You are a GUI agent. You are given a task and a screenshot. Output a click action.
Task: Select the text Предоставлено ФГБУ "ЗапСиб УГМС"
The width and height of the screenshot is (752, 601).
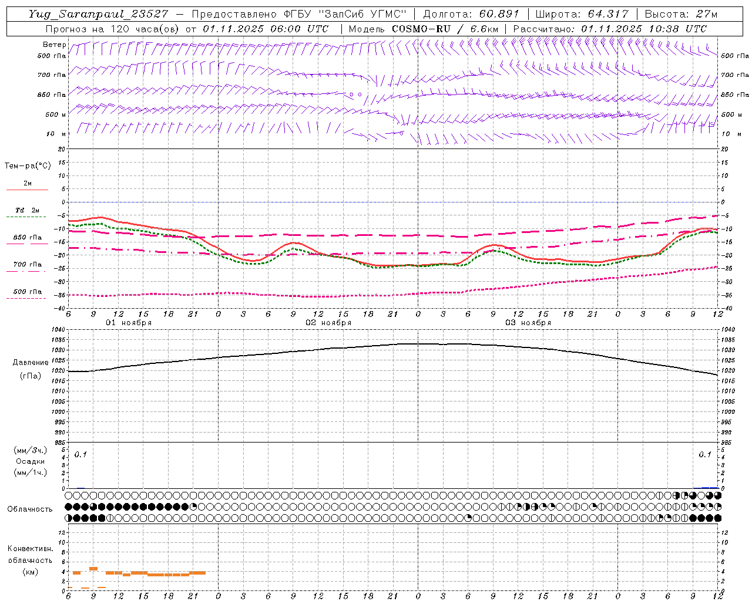point(300,14)
